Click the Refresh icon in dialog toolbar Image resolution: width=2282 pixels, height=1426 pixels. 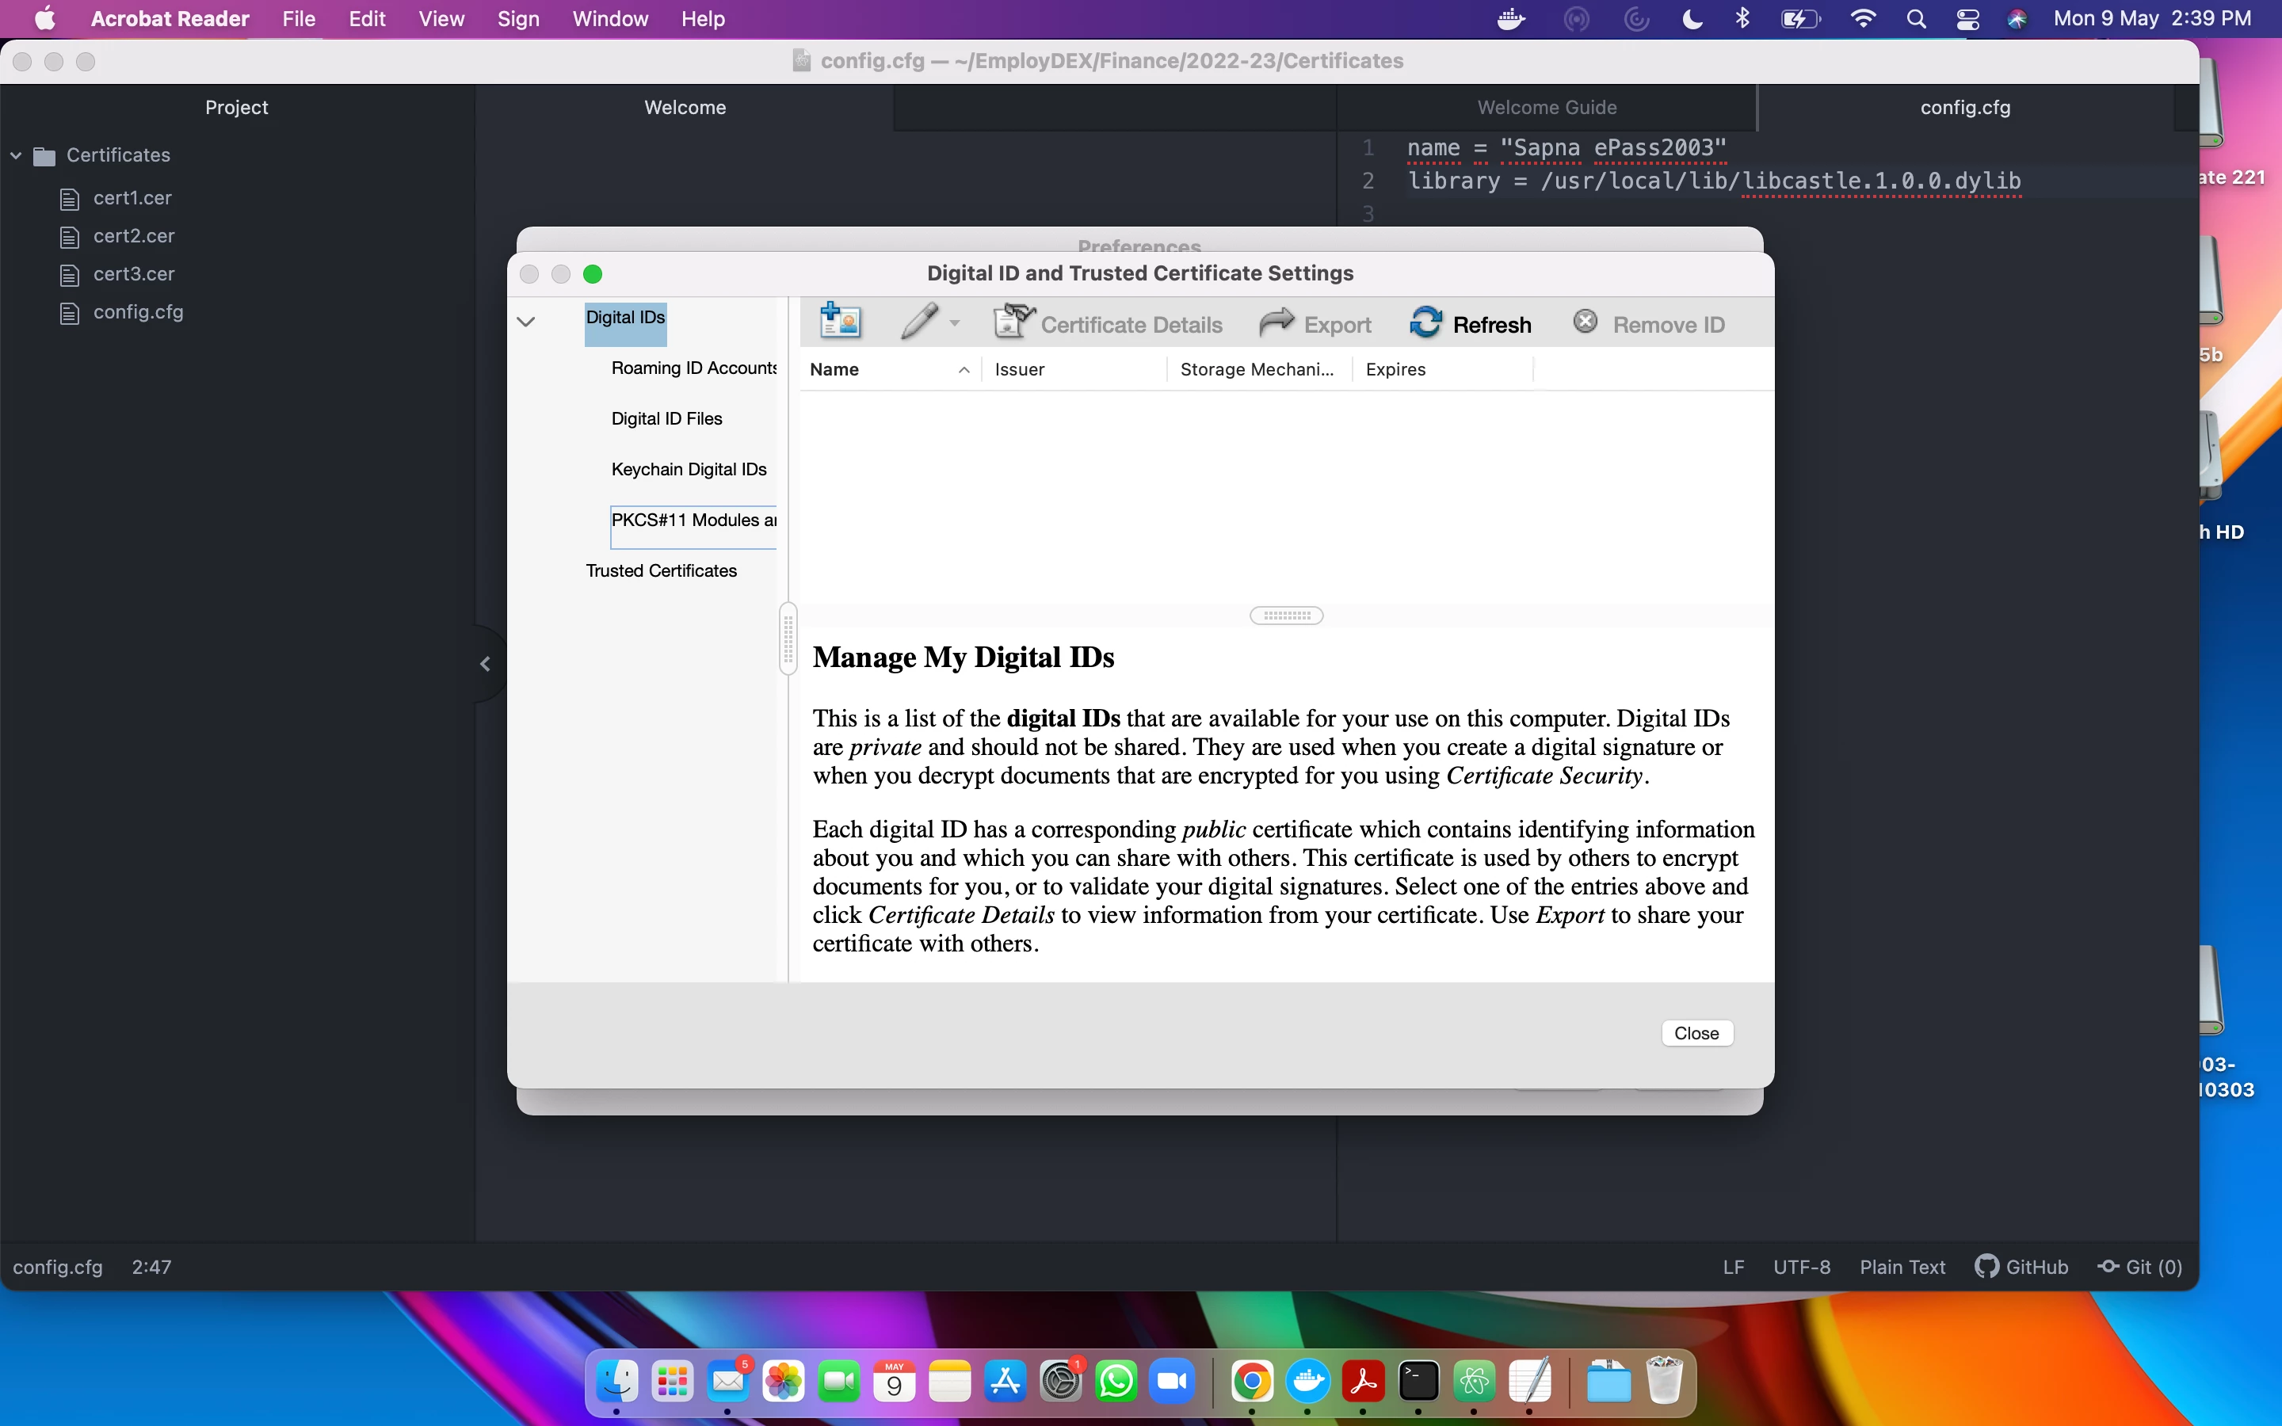coord(1425,323)
